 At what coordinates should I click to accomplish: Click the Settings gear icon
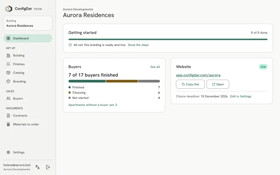pos(8,152)
